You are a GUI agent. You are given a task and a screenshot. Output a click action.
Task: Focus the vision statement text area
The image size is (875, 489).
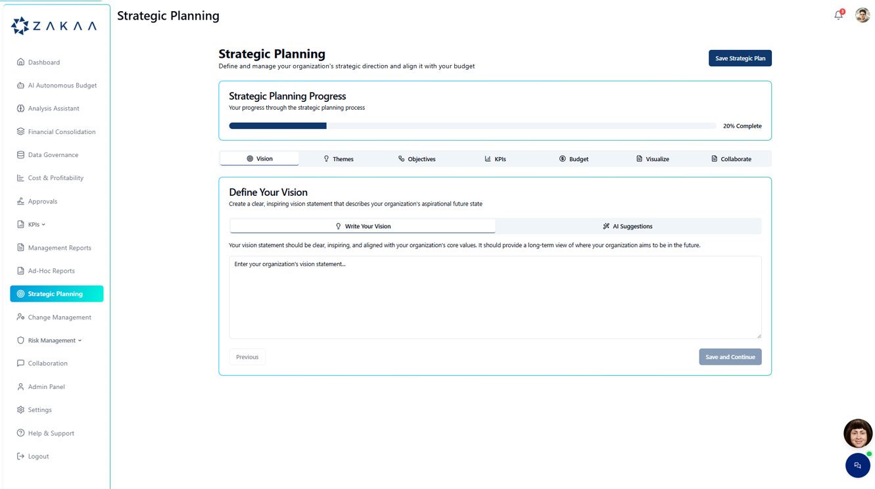coord(495,297)
